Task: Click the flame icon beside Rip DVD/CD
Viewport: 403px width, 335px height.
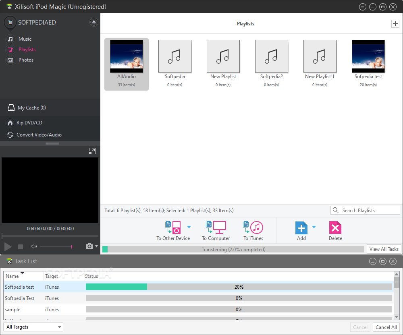Action: [10, 123]
